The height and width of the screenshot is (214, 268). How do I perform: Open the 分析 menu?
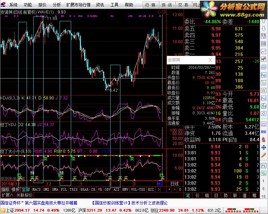(57, 5)
